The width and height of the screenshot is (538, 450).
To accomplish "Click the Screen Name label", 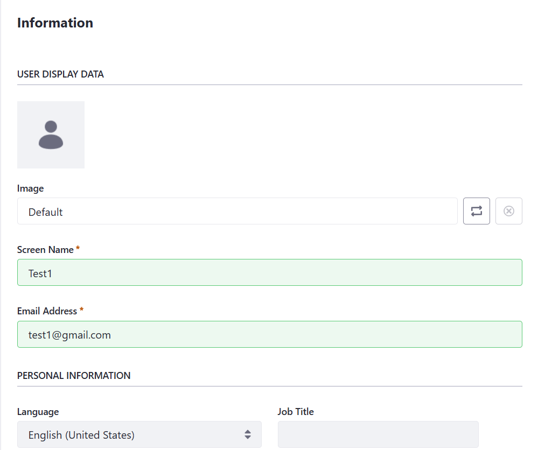I will (45, 250).
